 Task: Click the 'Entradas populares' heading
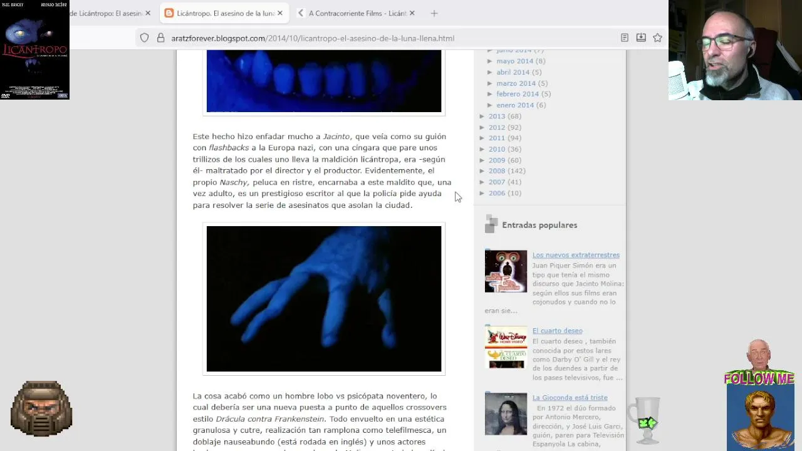pos(539,225)
